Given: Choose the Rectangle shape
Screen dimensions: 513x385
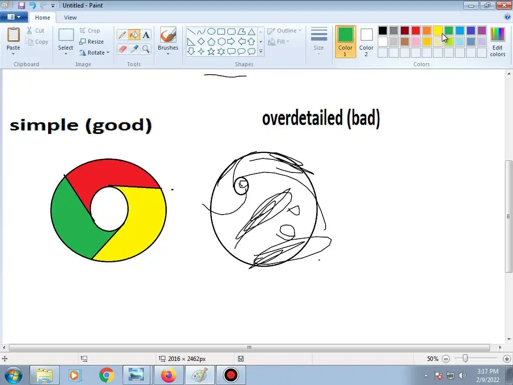Looking at the screenshot, I should tap(221, 32).
